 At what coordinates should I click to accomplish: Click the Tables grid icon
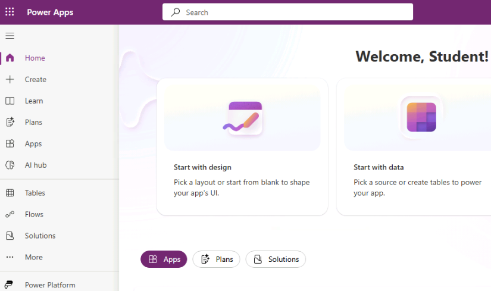click(x=10, y=193)
